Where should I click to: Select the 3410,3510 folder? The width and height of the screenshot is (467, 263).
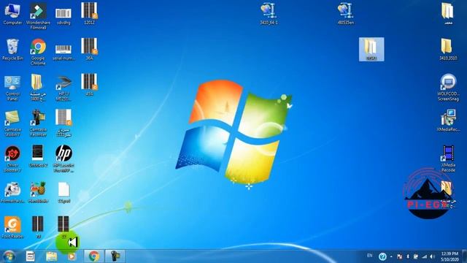448,50
